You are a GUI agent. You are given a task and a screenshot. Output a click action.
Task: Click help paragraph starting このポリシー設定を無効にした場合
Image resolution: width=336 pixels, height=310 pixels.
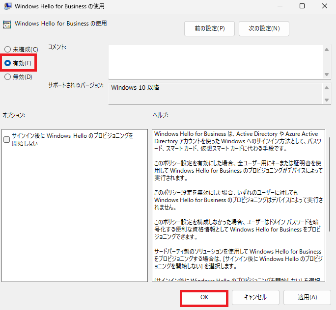pos(239,200)
